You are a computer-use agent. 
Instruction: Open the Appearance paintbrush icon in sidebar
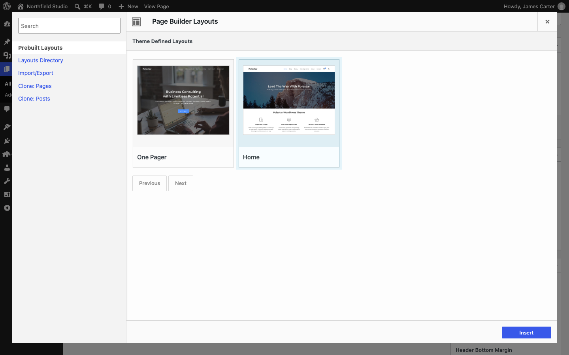point(7,127)
